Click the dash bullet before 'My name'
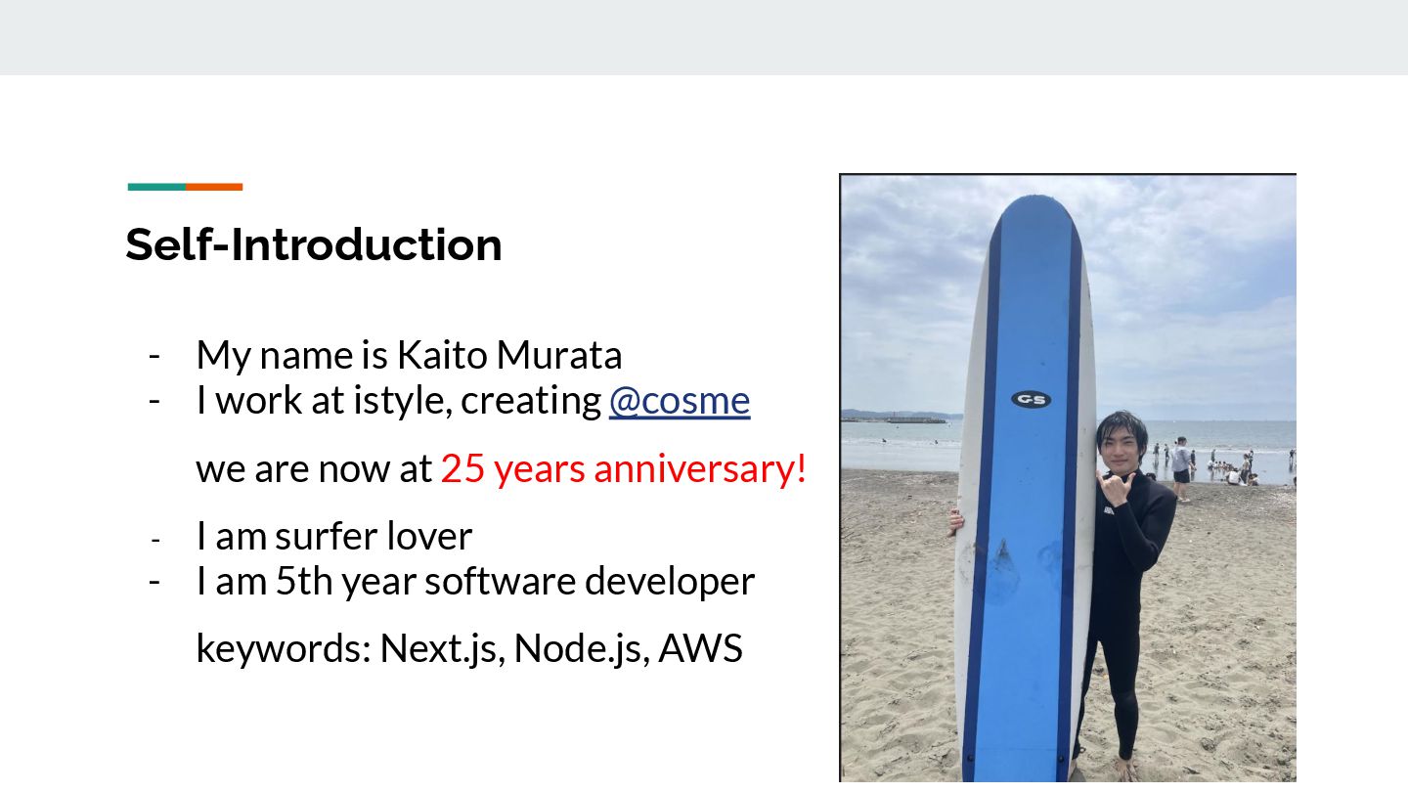 154,355
